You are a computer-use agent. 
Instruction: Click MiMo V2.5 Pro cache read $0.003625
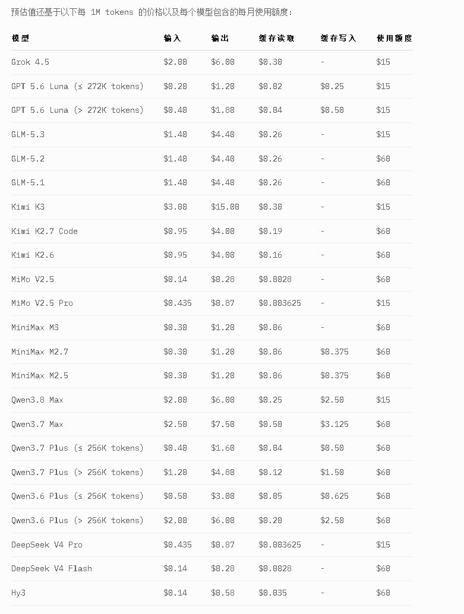[x=280, y=303]
